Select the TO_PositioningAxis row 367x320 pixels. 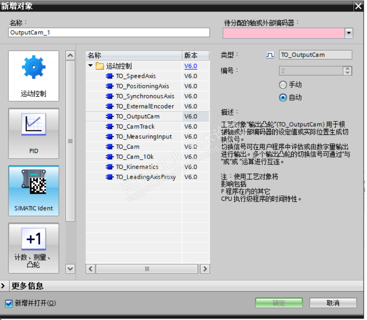(x=148, y=86)
